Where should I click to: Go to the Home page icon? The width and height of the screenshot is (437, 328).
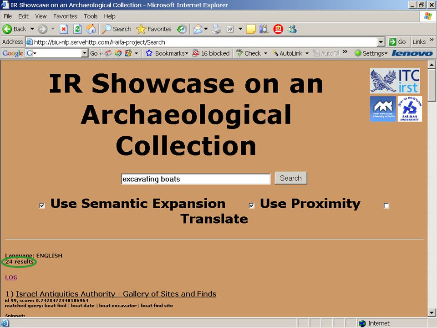coord(91,29)
